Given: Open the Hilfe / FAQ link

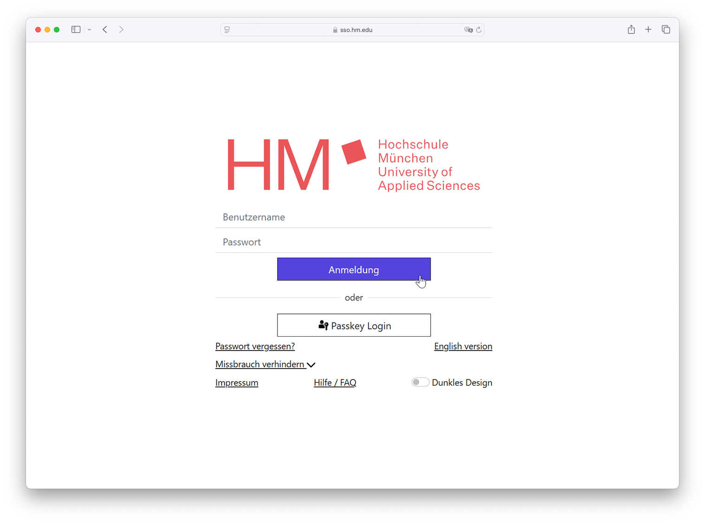Looking at the screenshot, I should coord(335,383).
